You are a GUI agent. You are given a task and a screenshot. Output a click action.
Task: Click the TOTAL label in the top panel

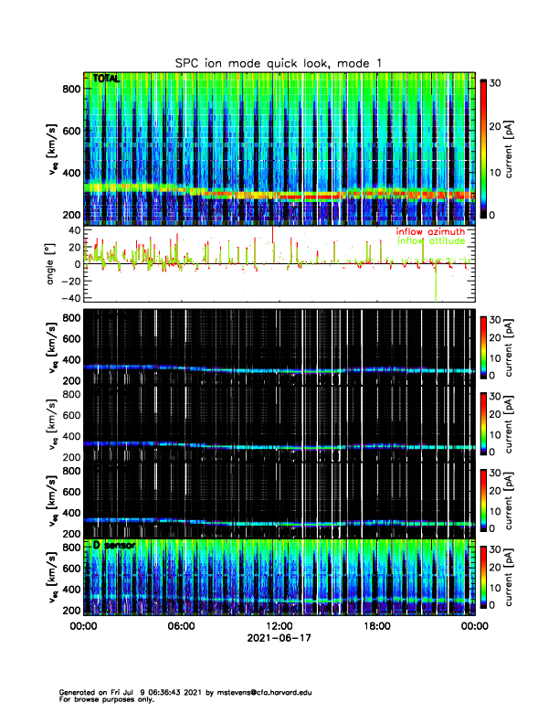point(106,80)
